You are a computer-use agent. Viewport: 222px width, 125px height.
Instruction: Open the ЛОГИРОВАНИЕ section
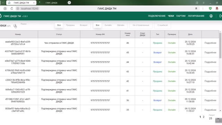pyautogui.click(x=196, y=16)
